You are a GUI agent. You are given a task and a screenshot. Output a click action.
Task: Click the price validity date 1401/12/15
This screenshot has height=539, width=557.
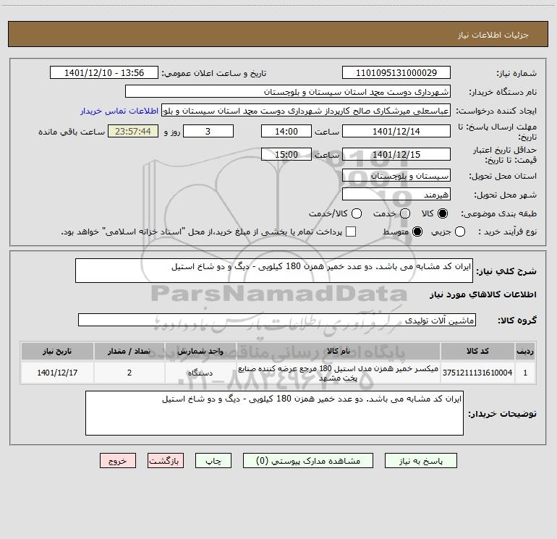(x=396, y=154)
